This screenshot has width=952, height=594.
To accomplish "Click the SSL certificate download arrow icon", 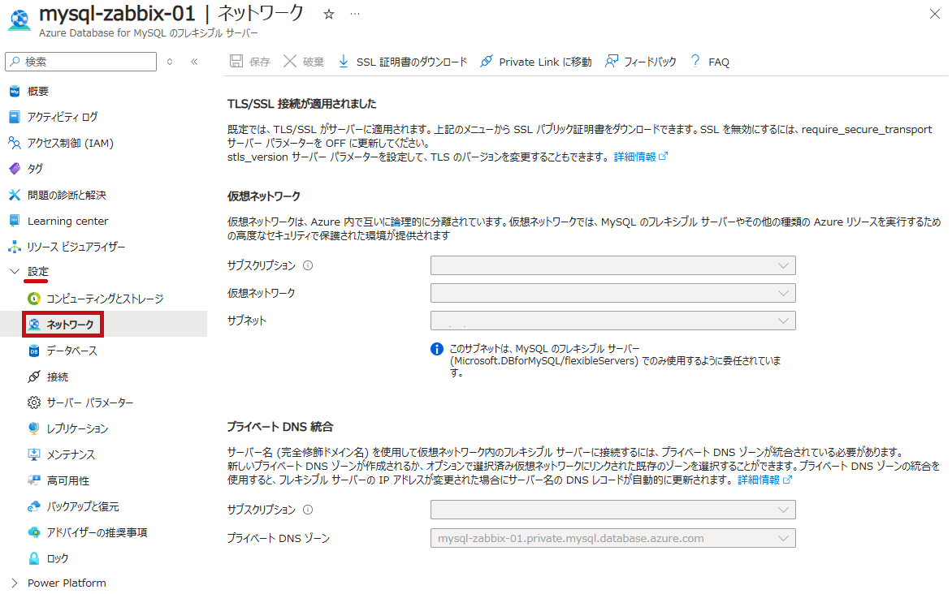I will 343,62.
